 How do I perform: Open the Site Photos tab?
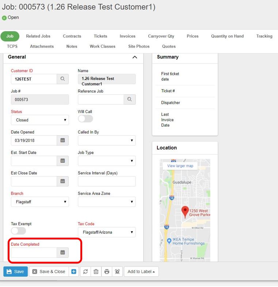139,46
